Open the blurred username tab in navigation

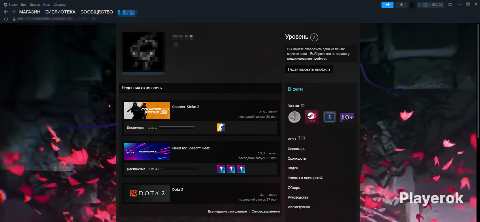[x=127, y=13]
